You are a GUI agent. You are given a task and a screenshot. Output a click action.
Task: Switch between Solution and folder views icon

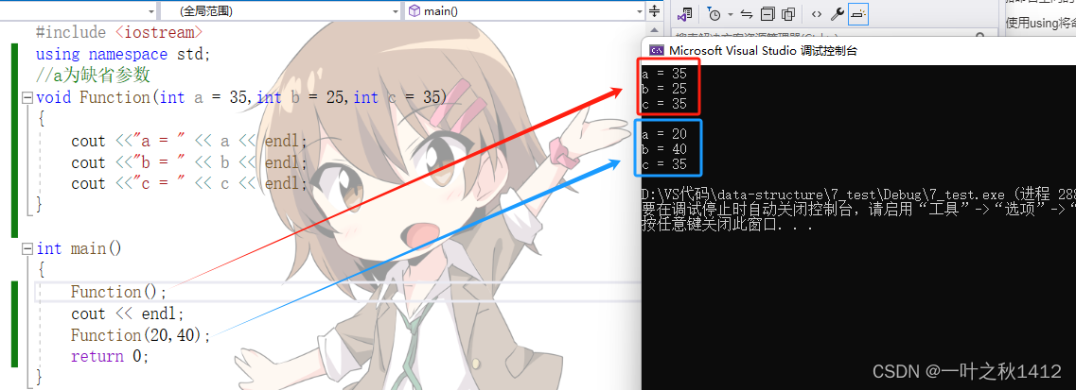[x=685, y=13]
